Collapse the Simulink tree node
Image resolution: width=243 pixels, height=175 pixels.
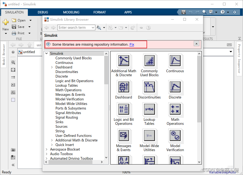click(x=47, y=53)
